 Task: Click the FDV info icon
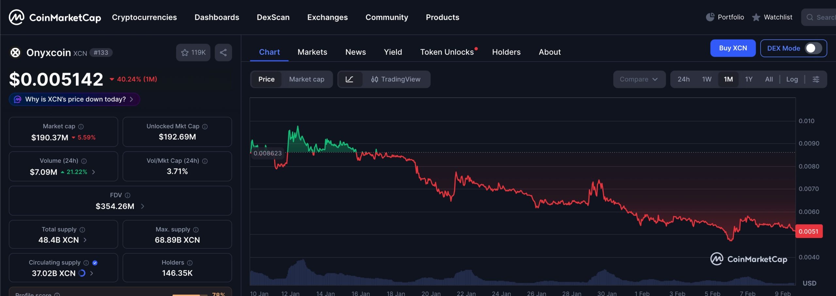[x=128, y=195]
